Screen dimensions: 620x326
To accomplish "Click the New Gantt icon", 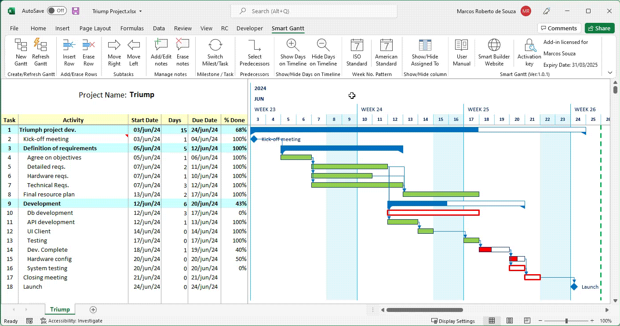I will 21,45.
